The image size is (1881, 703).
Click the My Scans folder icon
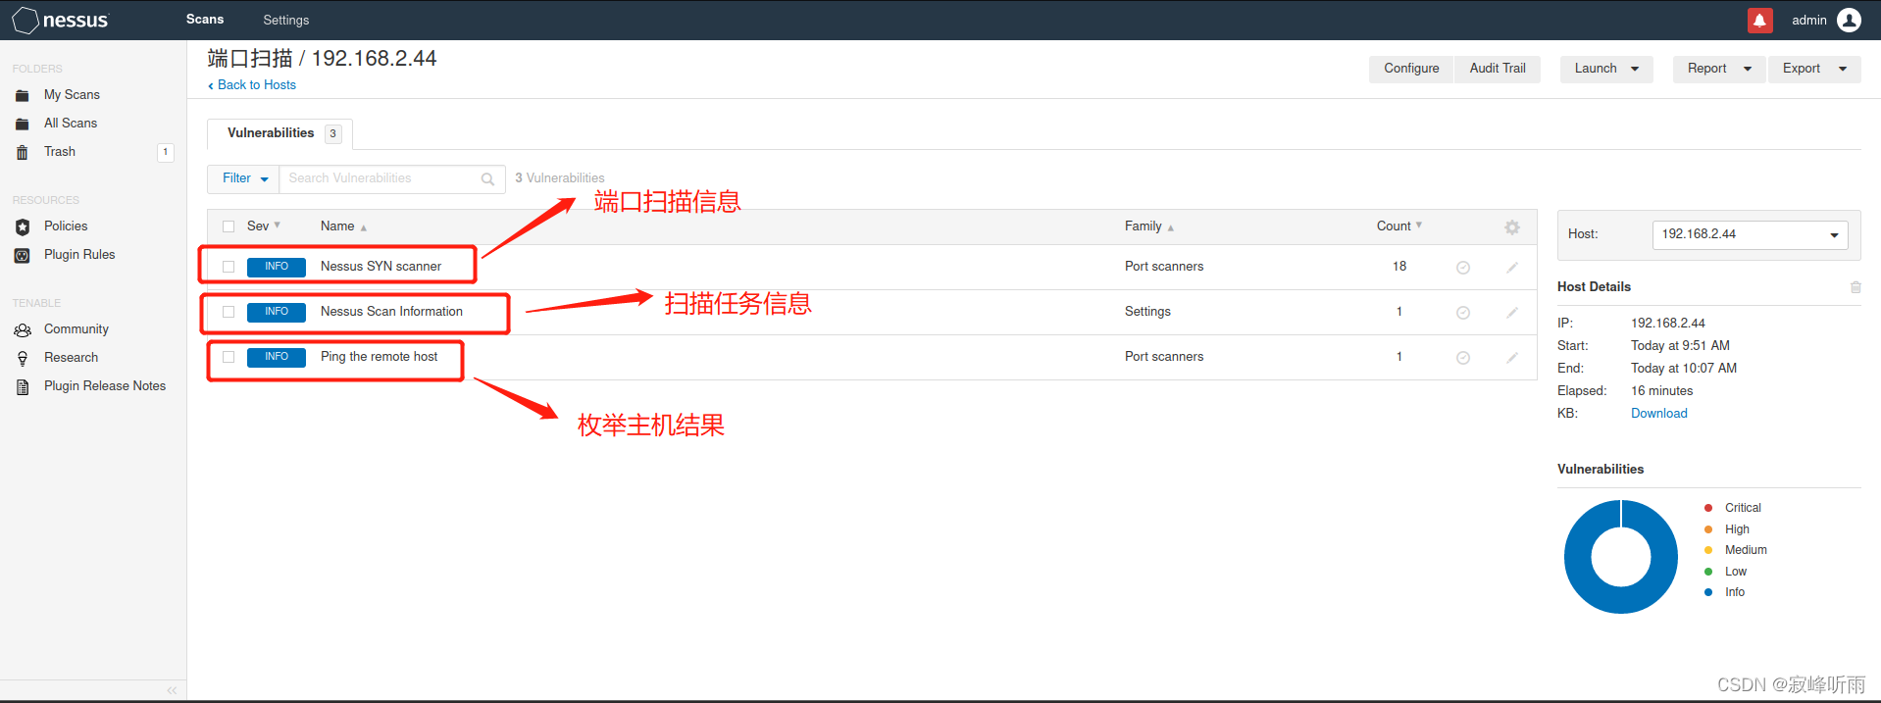23,95
